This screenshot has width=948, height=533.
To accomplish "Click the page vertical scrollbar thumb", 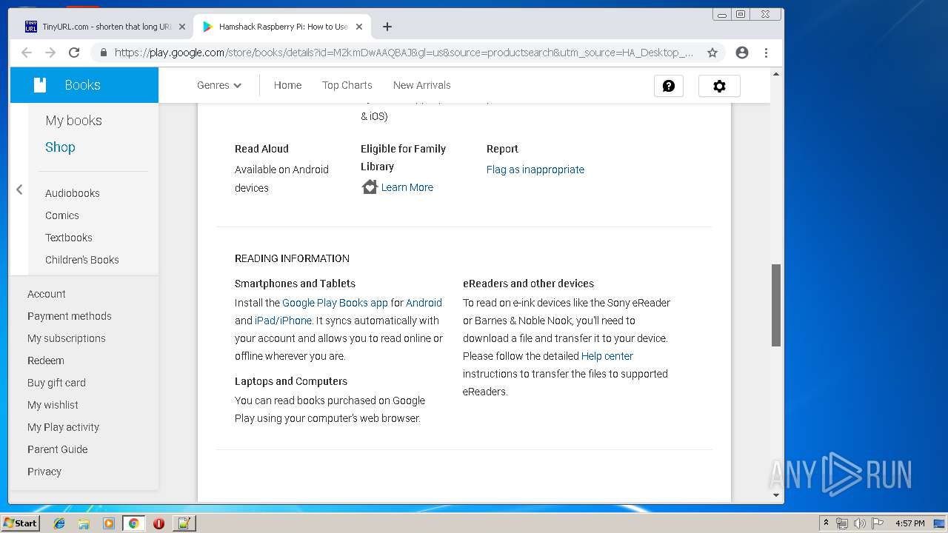I will (x=776, y=305).
